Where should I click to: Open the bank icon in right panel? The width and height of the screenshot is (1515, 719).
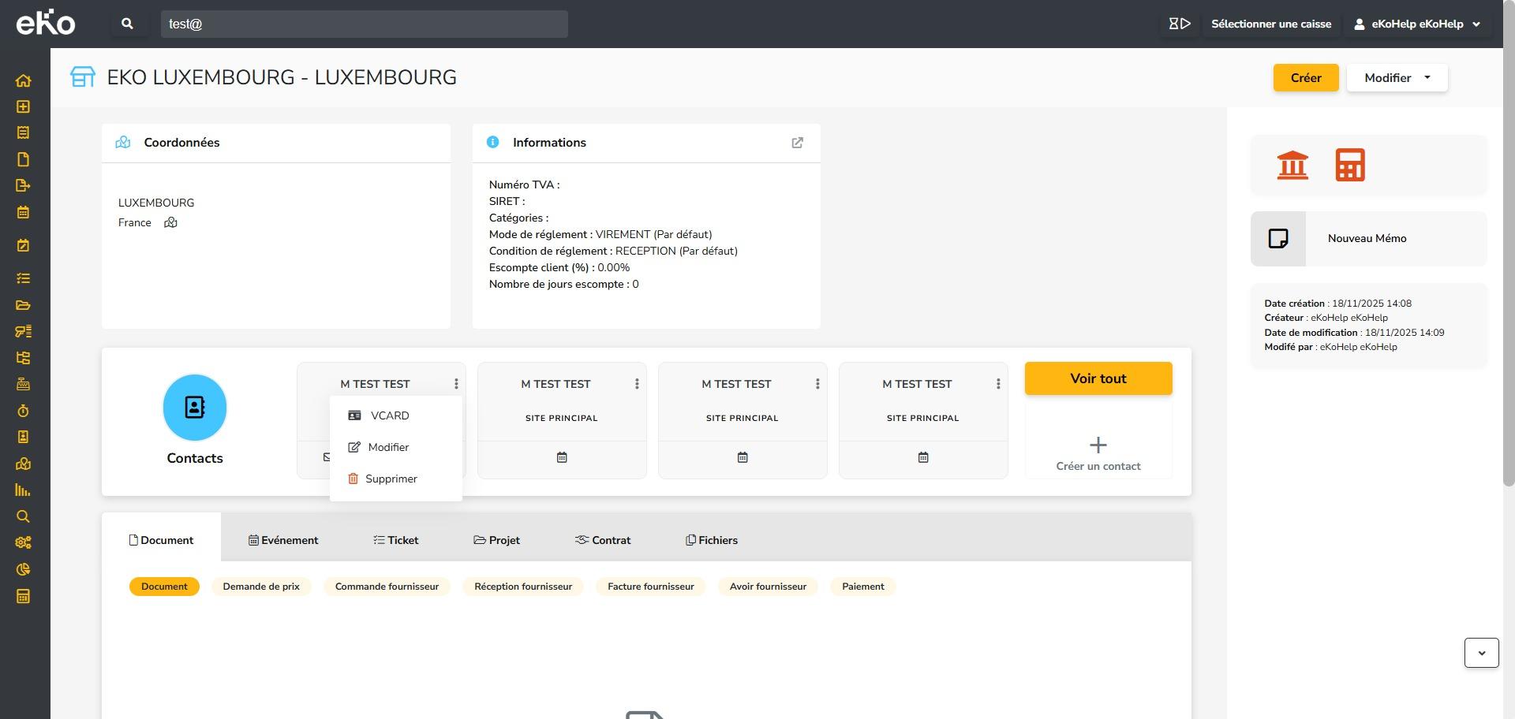[1292, 165]
